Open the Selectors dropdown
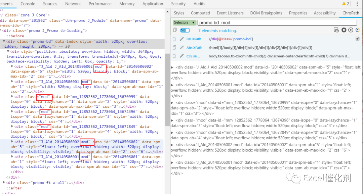The width and height of the screenshot is (363, 194). (185, 23)
